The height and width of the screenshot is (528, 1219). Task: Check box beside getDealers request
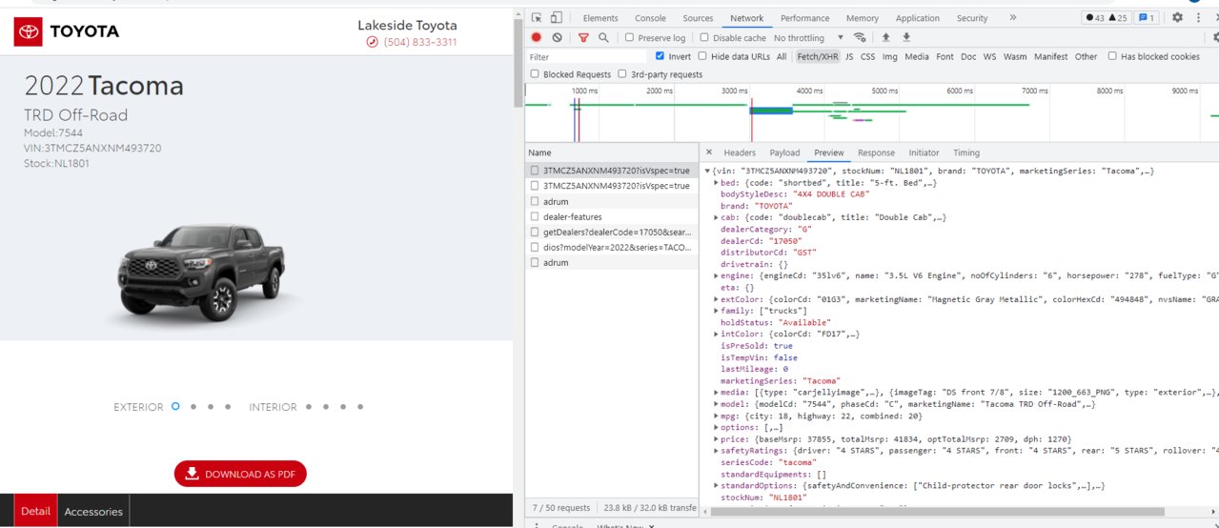(535, 233)
